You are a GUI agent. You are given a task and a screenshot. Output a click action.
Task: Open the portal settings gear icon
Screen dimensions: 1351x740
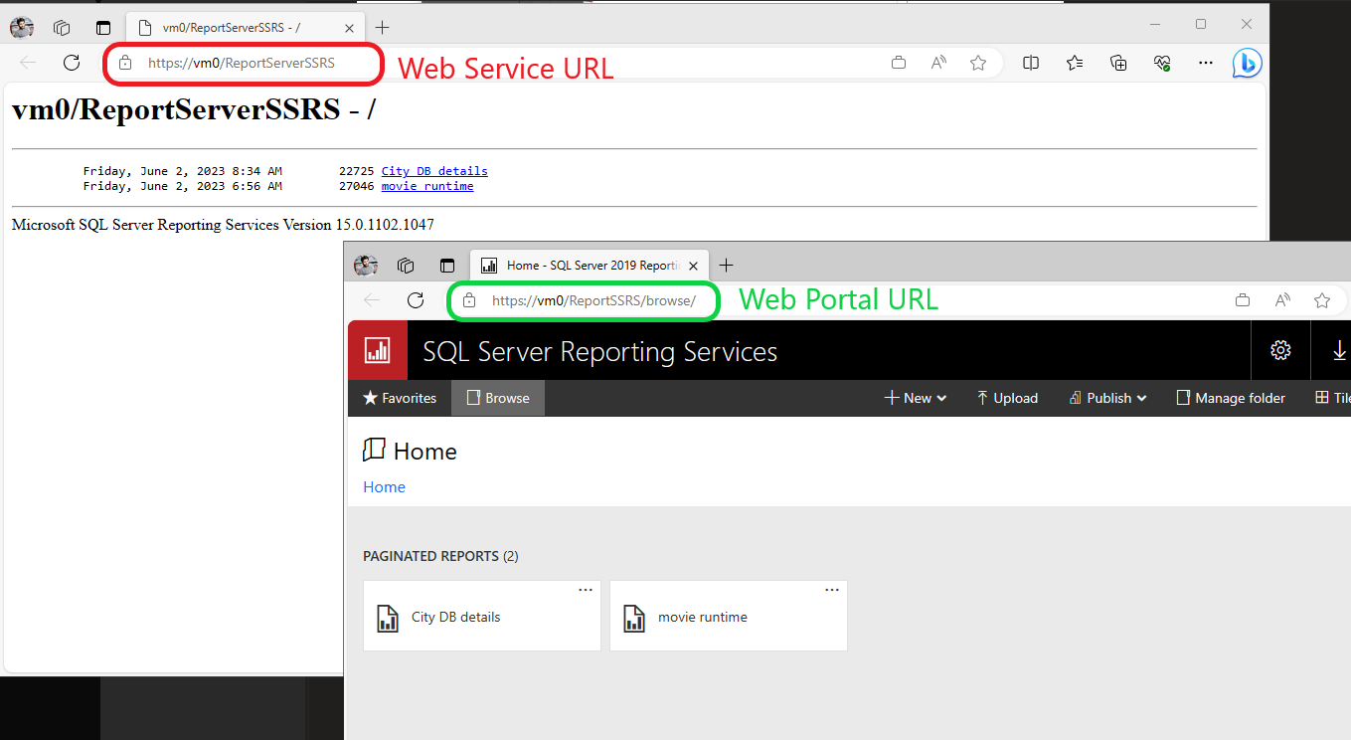click(x=1280, y=350)
